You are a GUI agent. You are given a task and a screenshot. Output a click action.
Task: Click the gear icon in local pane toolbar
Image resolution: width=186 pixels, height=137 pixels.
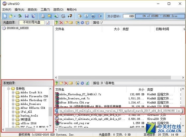pos(82,83)
